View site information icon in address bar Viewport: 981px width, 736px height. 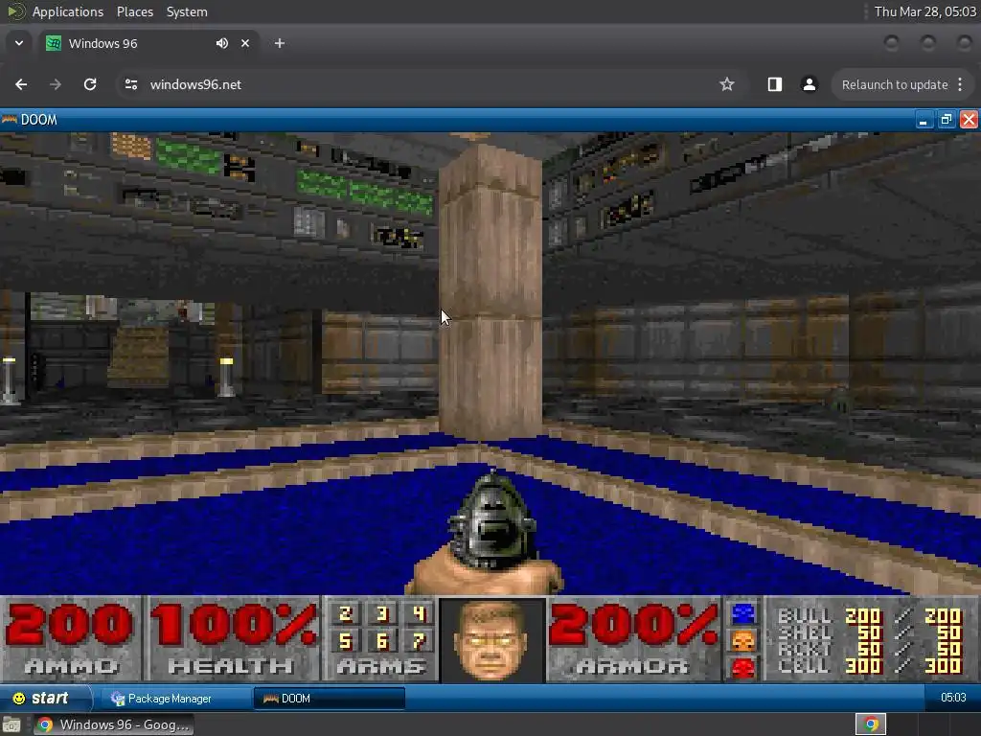[130, 84]
